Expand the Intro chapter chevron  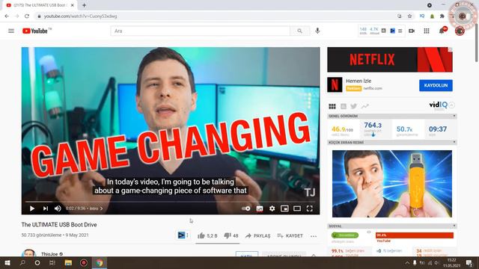102,208
